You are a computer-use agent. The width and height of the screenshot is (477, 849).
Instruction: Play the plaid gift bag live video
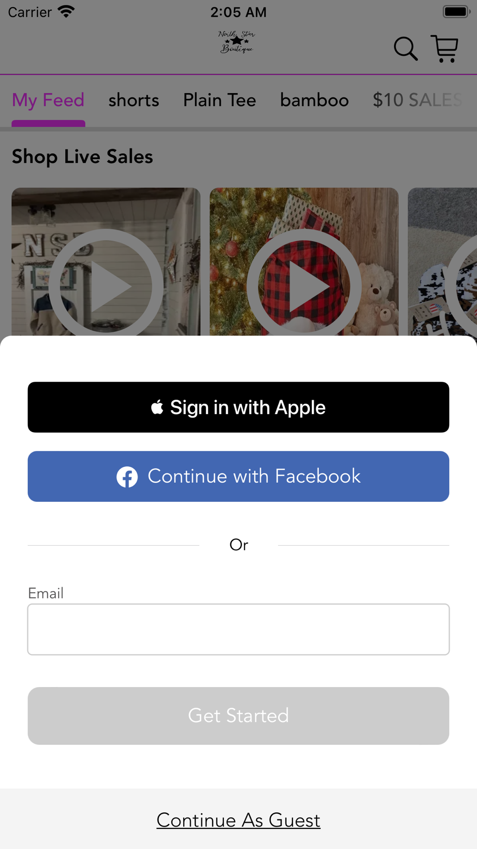coord(304,262)
